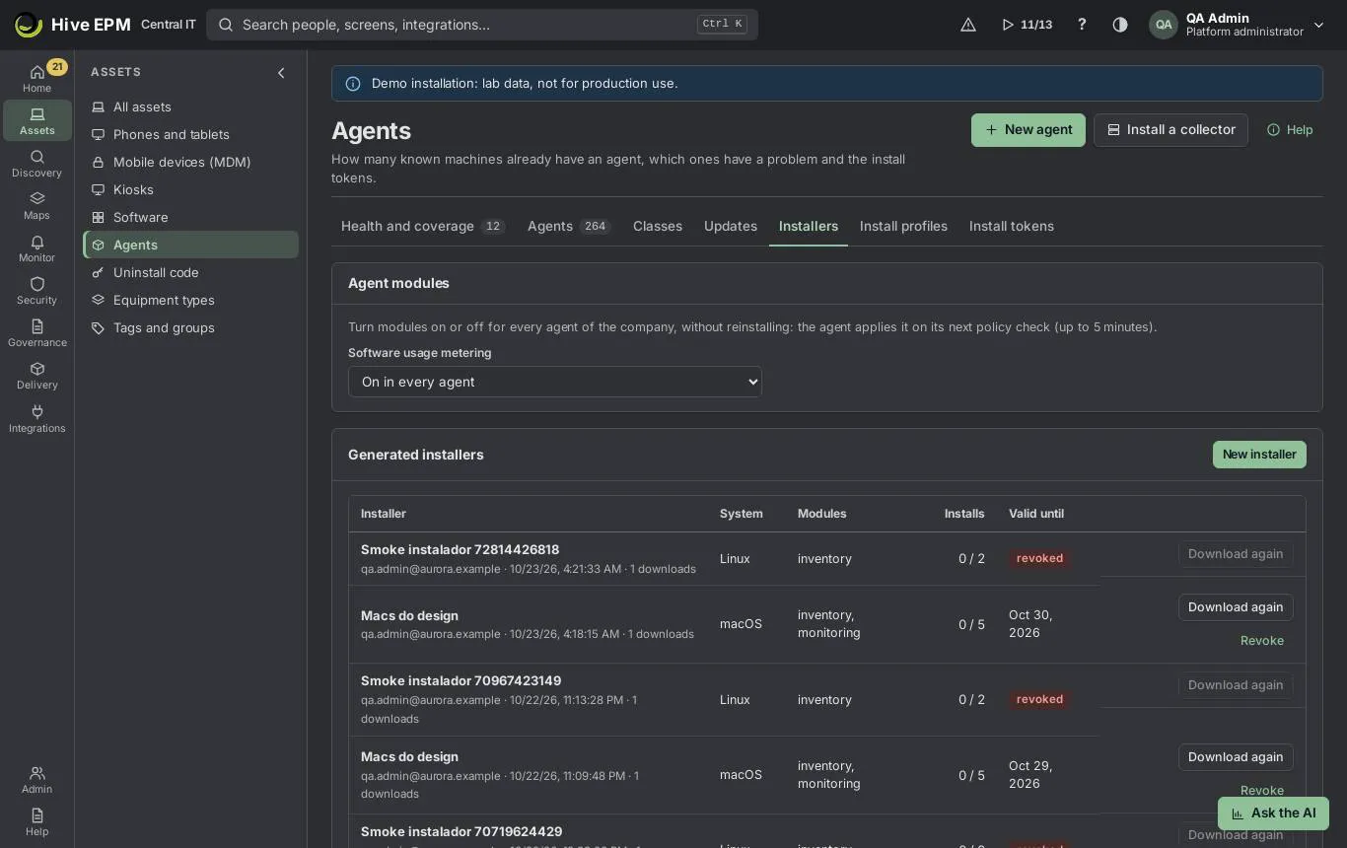This screenshot has height=848, width=1347.
Task: Open Uninstall code in sidebar
Action: pyautogui.click(x=191, y=272)
